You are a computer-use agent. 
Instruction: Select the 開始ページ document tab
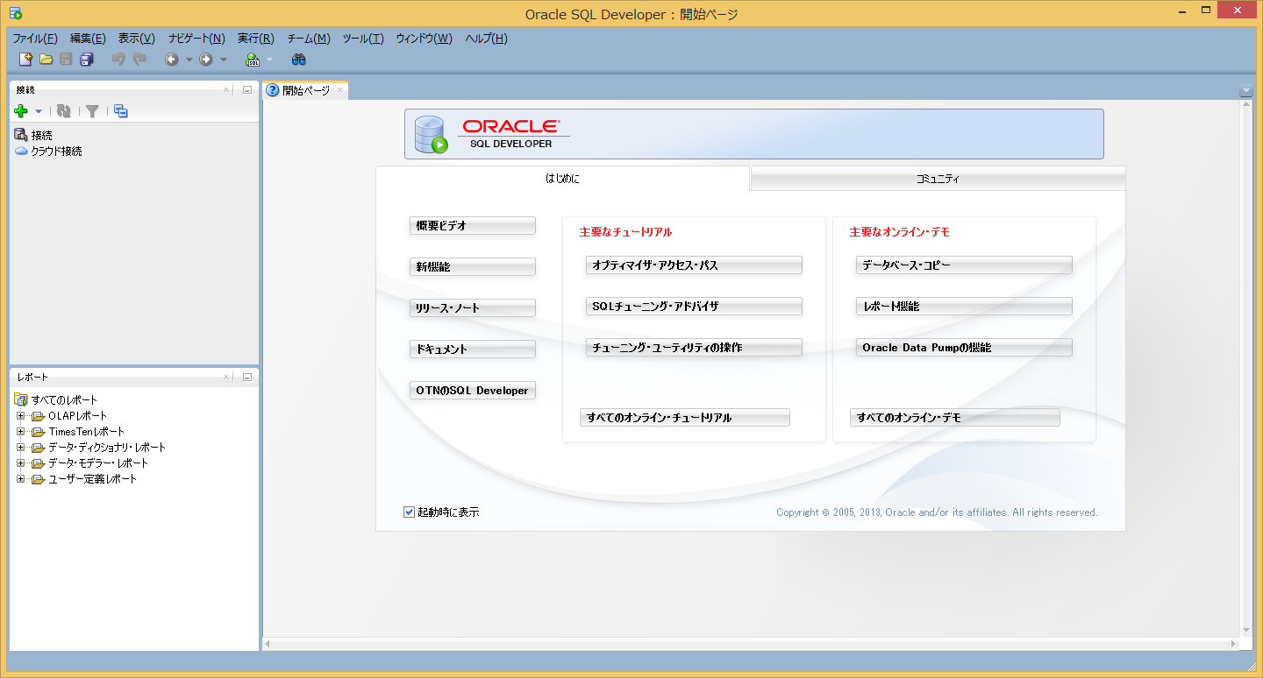click(305, 90)
